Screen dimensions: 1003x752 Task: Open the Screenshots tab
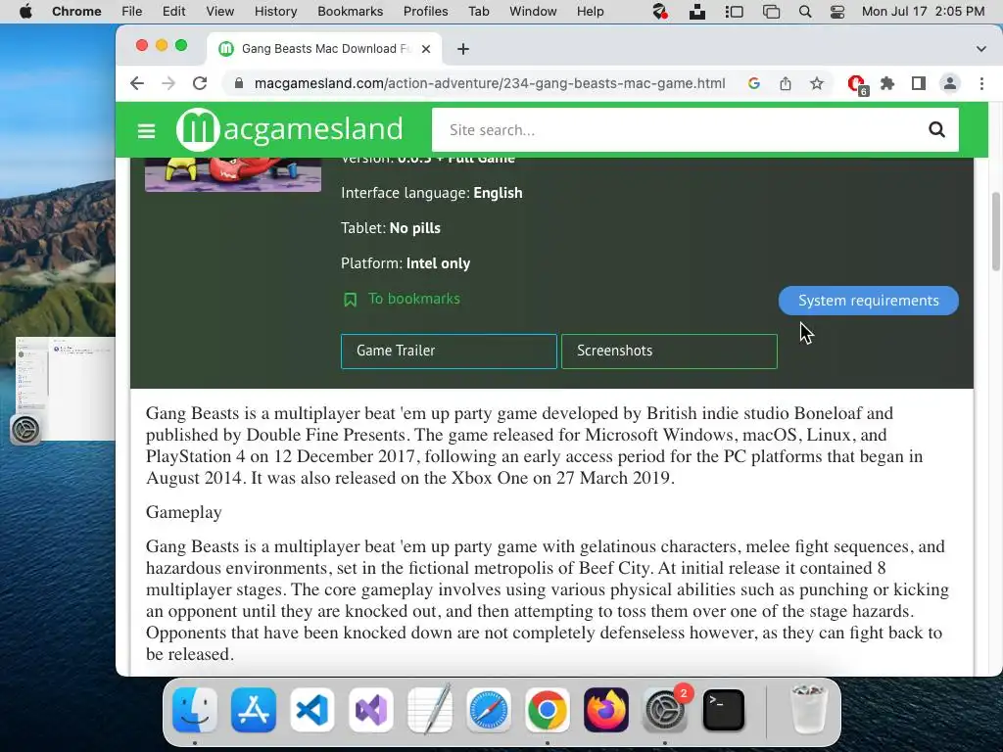[x=669, y=352]
